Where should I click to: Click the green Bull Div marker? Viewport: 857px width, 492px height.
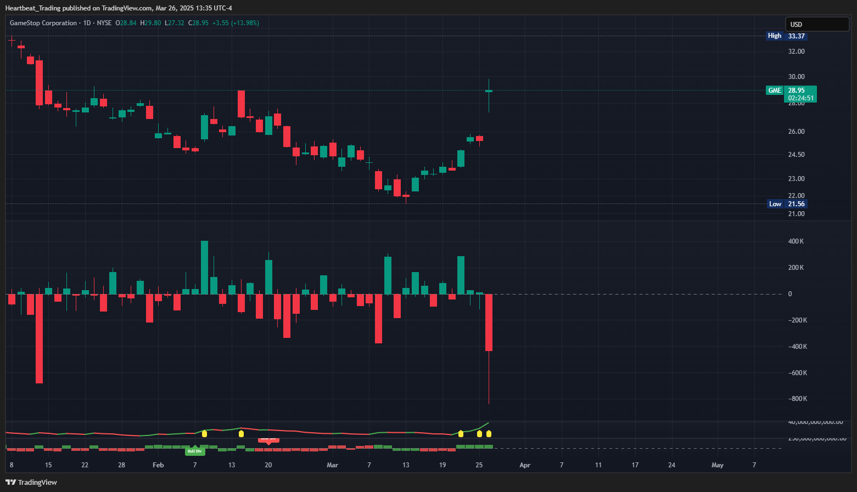pos(195,451)
